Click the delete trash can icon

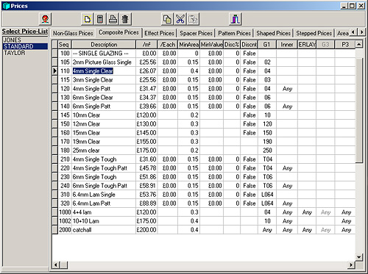coord(125,19)
